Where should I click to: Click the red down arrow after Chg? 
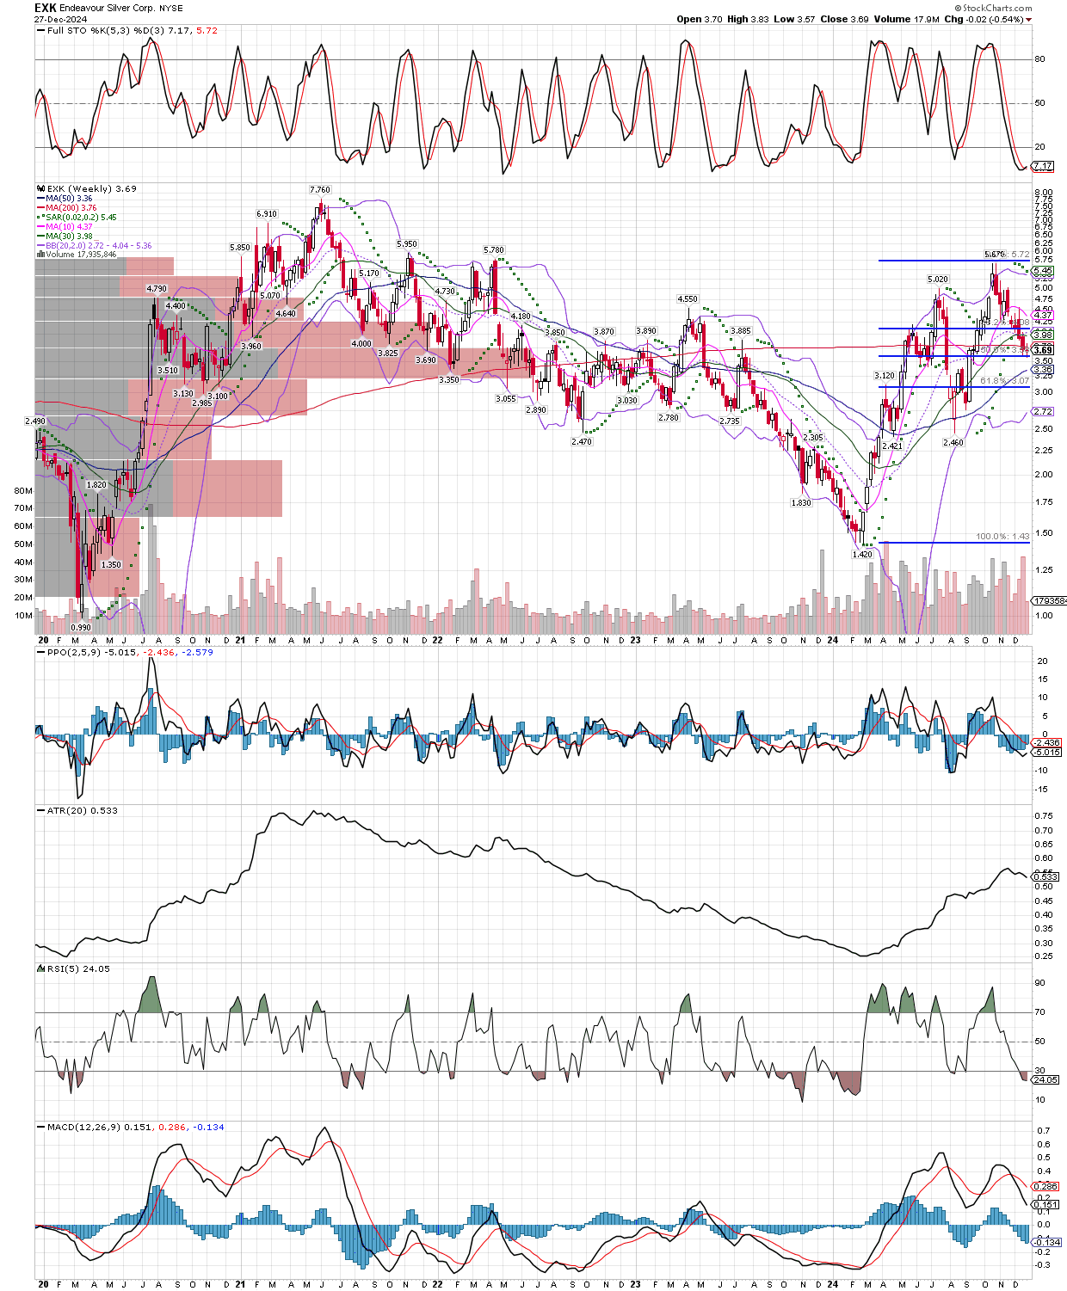coord(1029,20)
